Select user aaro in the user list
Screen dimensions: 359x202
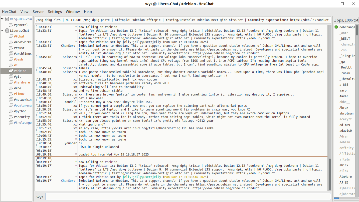pos(343,90)
